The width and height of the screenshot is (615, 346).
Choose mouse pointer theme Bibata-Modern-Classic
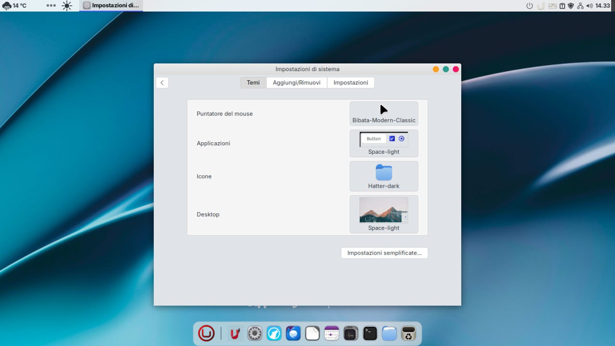[x=383, y=114]
